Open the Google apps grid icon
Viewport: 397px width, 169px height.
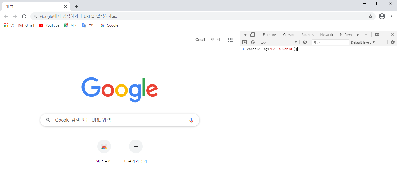(230, 40)
